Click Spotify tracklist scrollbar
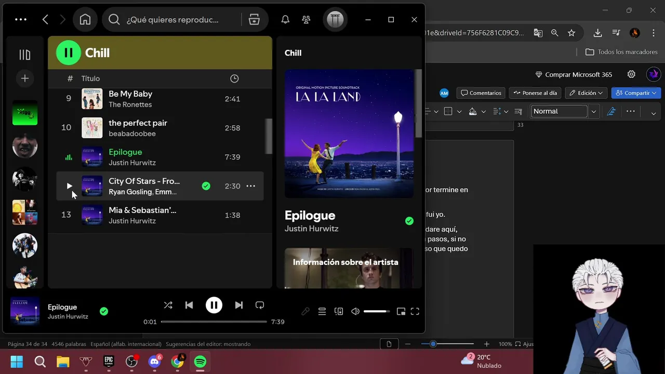665x374 pixels. [x=269, y=136]
